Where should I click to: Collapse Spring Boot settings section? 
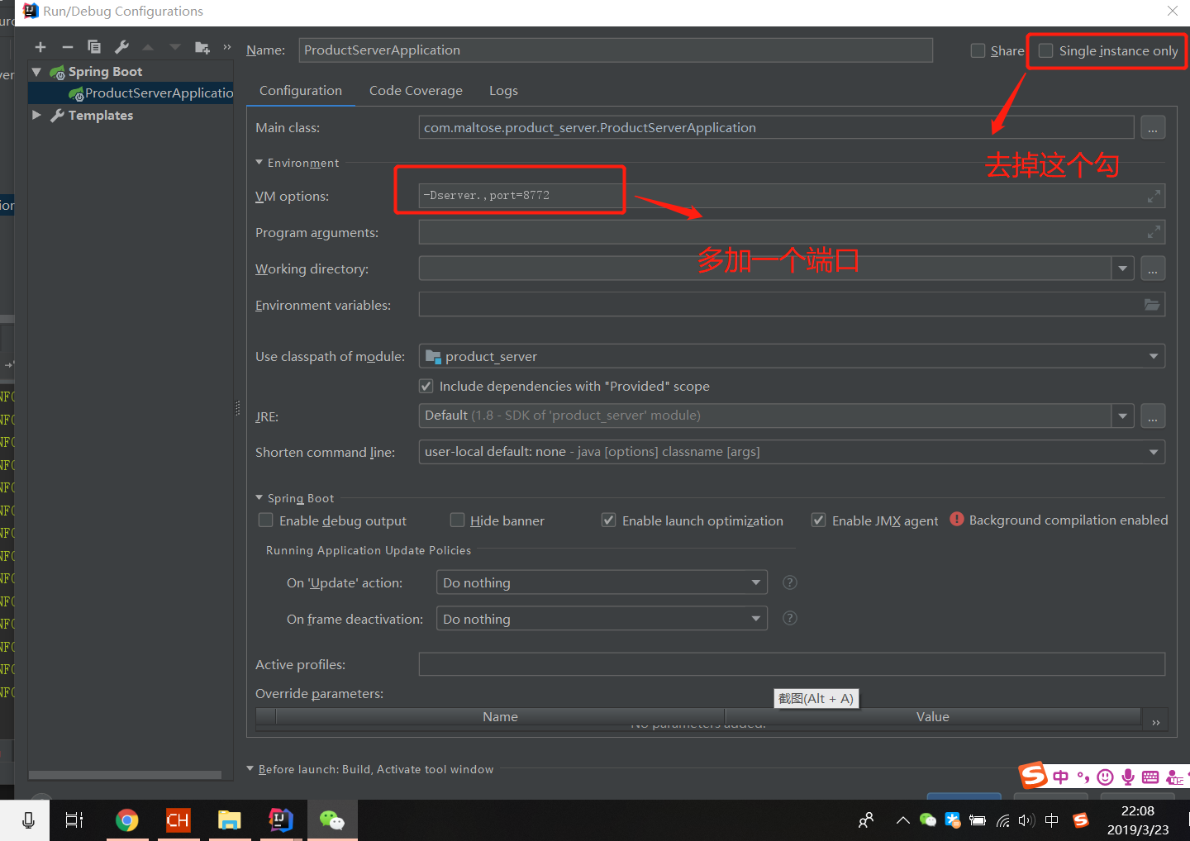(x=259, y=498)
